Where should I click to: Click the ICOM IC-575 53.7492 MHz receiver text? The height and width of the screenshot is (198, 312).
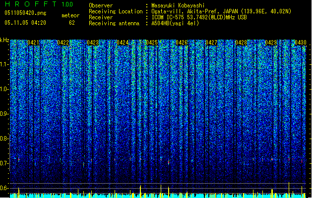coord(199,17)
